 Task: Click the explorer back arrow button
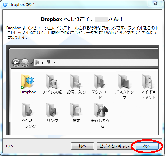point(16,63)
